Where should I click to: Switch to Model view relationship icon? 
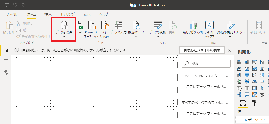pyautogui.click(x=6, y=72)
